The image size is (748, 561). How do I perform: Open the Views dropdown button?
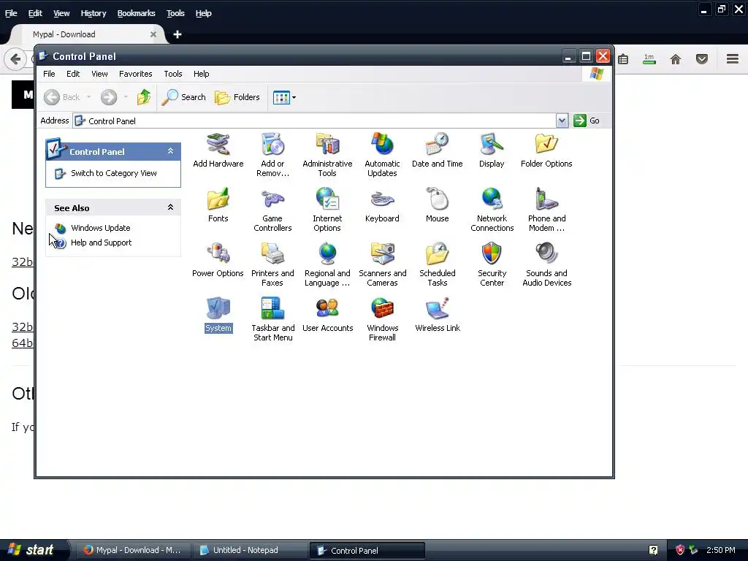tap(284, 97)
